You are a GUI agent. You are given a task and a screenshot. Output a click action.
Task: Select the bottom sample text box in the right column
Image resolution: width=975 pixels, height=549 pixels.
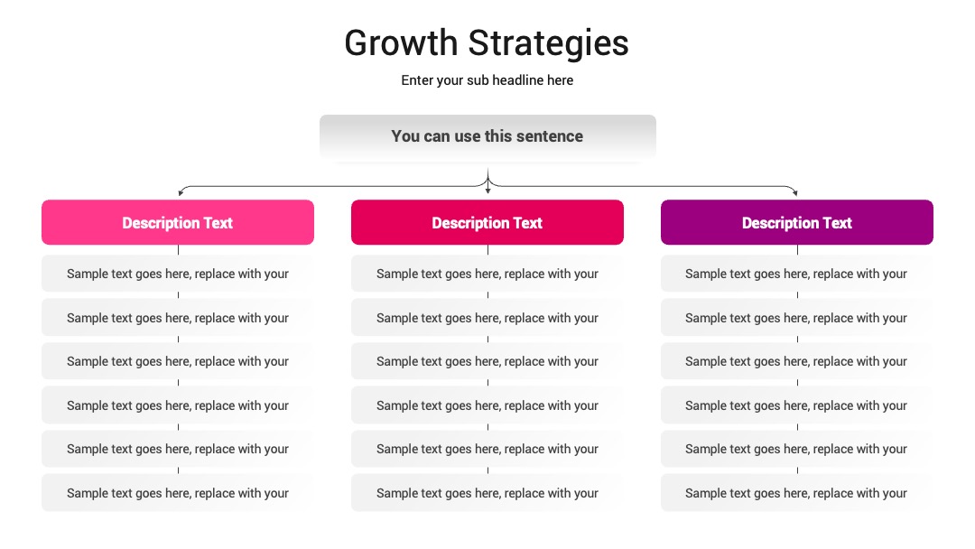click(x=797, y=493)
